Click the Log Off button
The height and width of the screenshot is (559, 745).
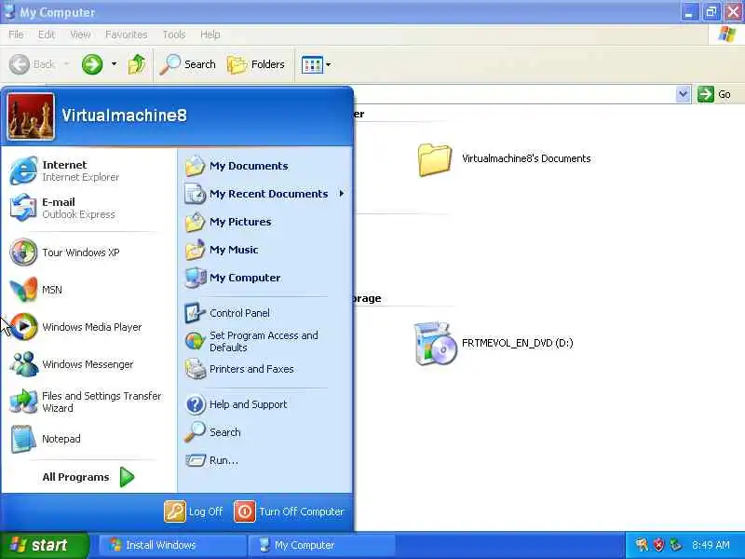pyautogui.click(x=194, y=511)
